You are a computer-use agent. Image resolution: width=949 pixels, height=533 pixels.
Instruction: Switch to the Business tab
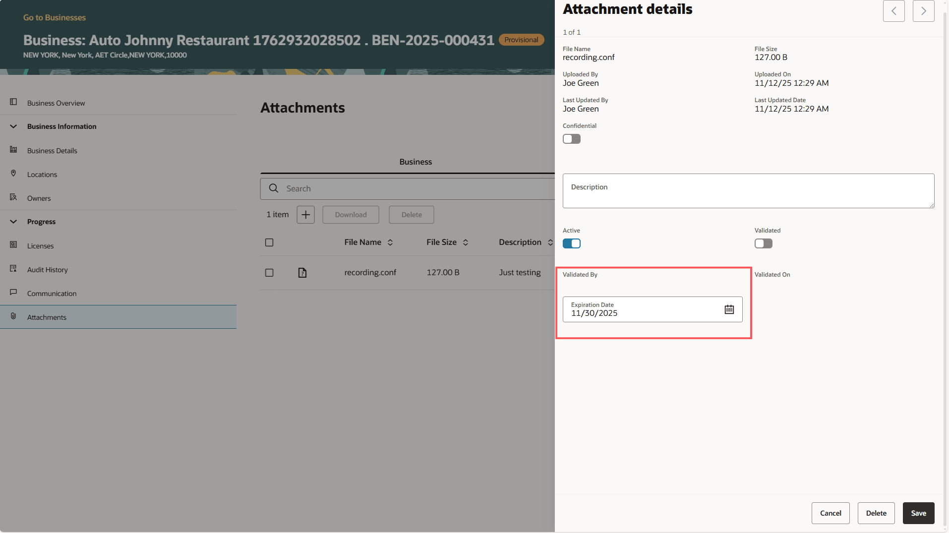[415, 162]
